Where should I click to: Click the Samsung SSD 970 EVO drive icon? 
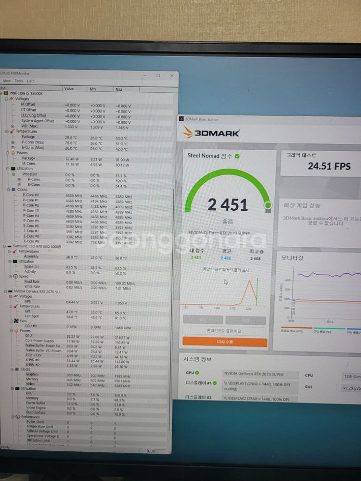click(10, 246)
